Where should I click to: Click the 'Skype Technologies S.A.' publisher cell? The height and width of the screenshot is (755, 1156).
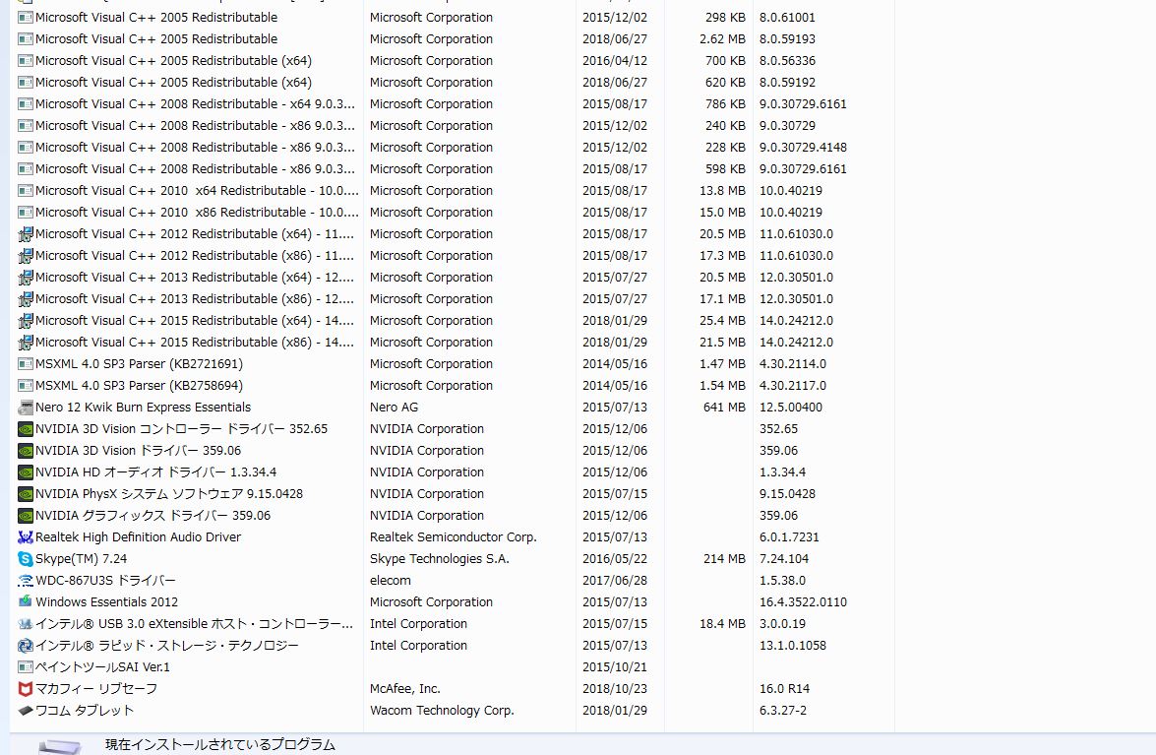(440, 559)
